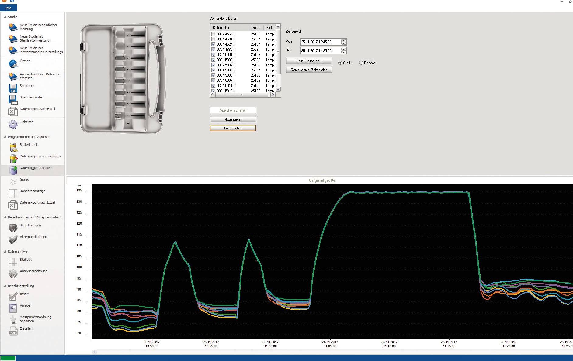Click the Messpunktanordnung anpassen icon
Screen dimensions: 573x361
(13, 320)
